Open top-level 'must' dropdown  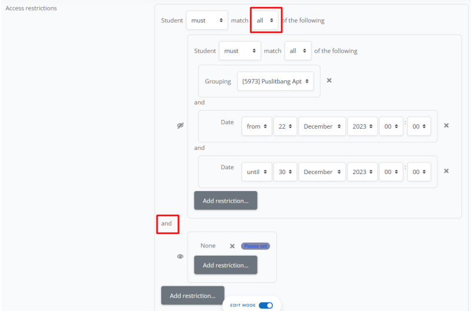[206, 20]
